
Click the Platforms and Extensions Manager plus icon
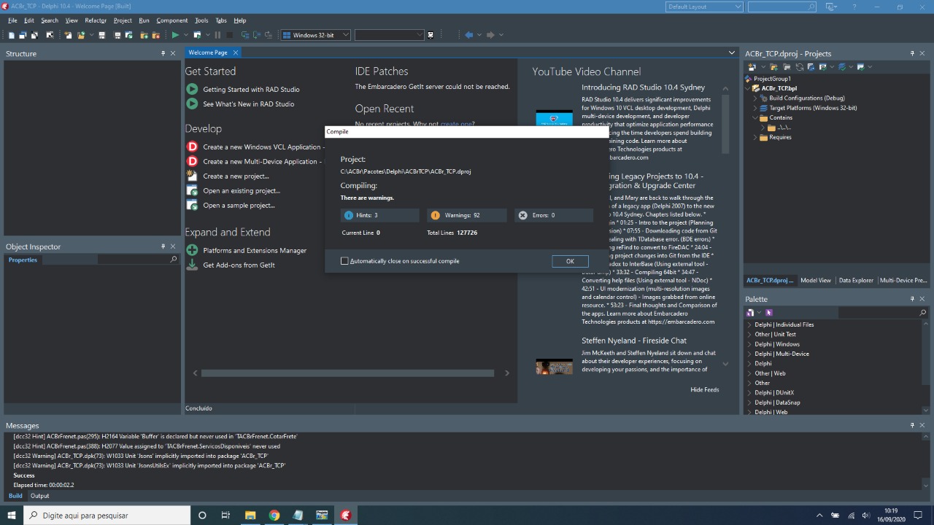point(192,250)
